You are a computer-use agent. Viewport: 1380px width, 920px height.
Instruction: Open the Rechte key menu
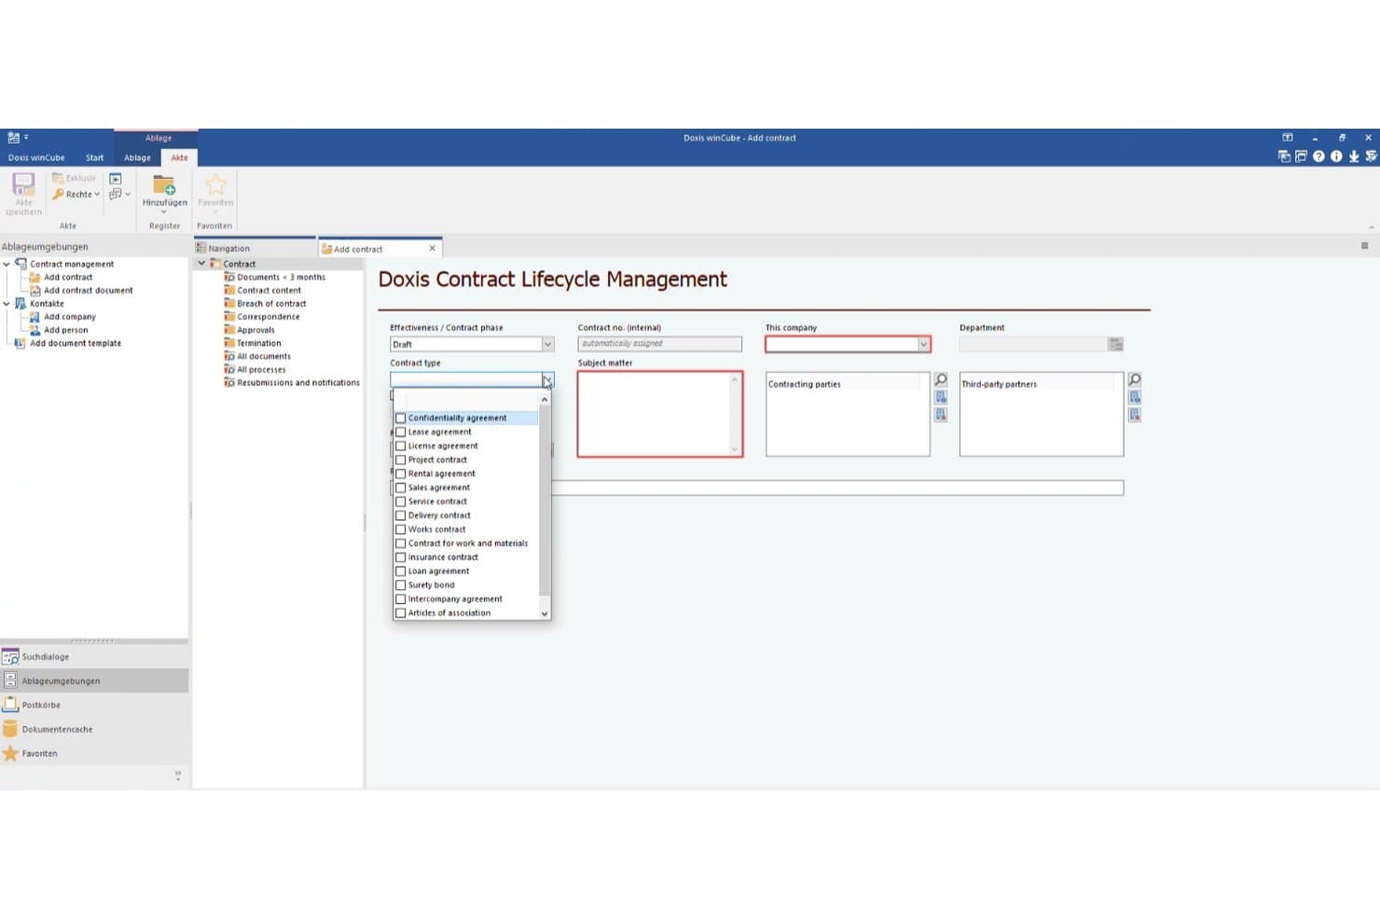pos(76,194)
